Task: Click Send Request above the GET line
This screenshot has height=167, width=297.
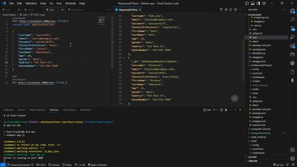Action: pos(19,79)
